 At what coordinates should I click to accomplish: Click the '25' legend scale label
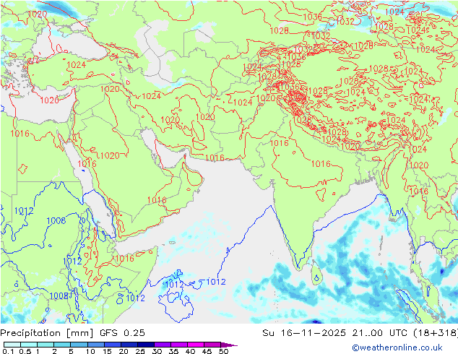pyautogui.click(x=140, y=351)
